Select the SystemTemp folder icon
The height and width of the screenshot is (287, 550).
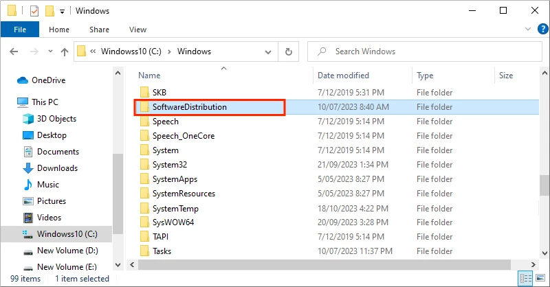click(x=144, y=208)
